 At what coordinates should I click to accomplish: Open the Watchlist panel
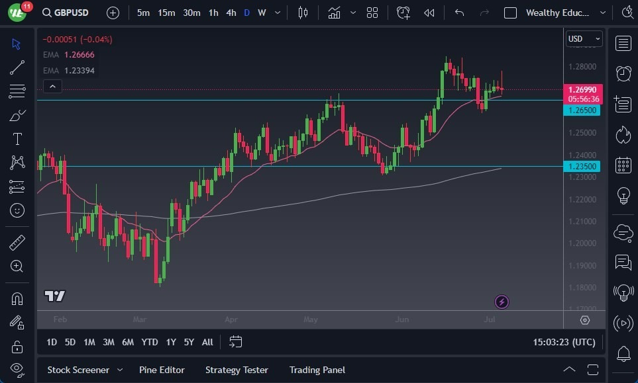pos(623,43)
